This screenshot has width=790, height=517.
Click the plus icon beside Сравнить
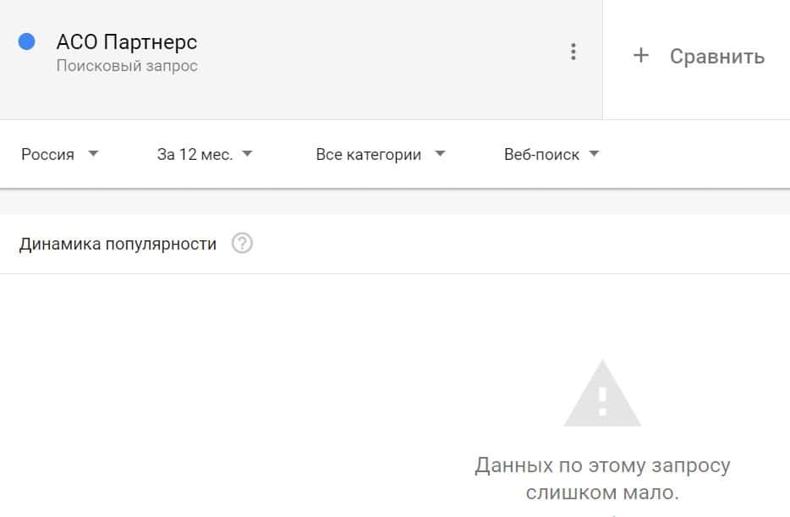(641, 56)
